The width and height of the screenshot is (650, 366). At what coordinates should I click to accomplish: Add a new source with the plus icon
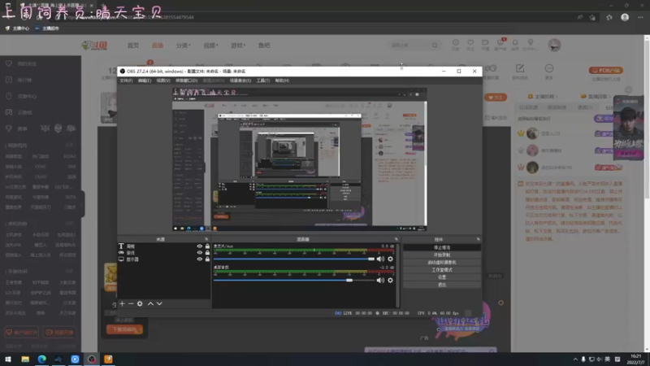[x=123, y=303]
